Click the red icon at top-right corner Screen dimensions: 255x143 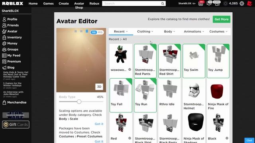point(250,4)
